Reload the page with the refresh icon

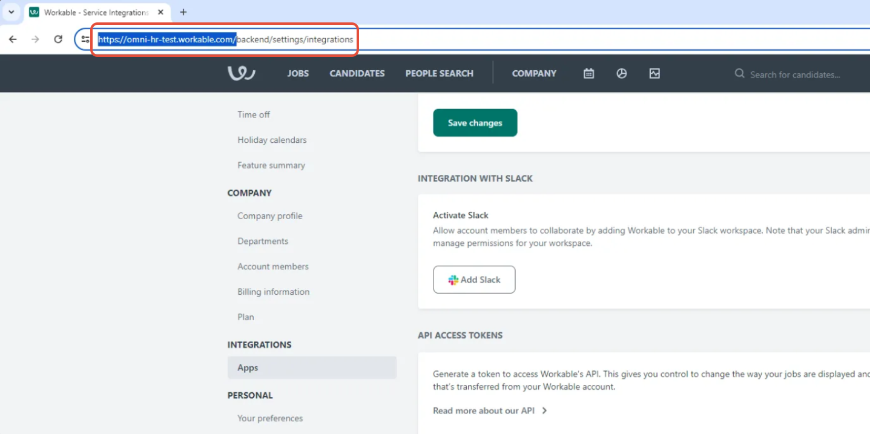pos(58,39)
